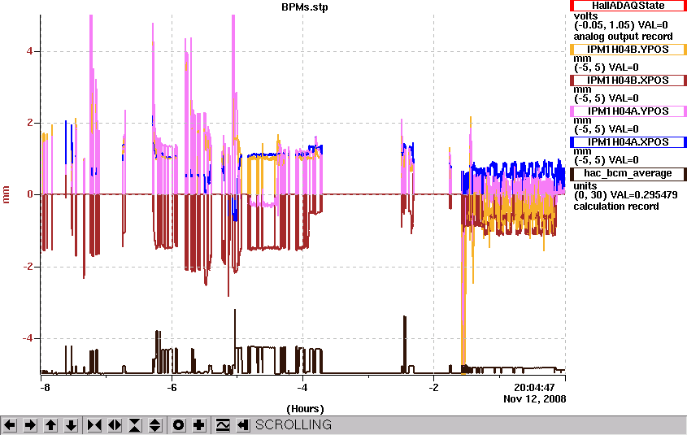Click the horizontal zoom-in bowtie icon
The height and width of the screenshot is (435, 687).
(x=94, y=425)
